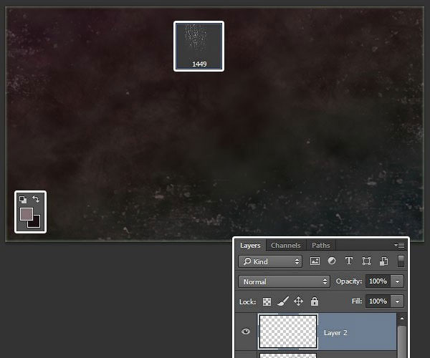Lock all layer attributes padlock
430x358 pixels.
[x=315, y=301]
